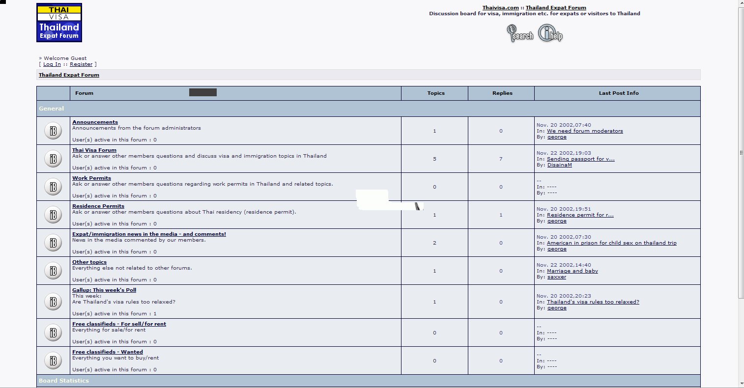Click george in the Announcements last post

(x=557, y=137)
